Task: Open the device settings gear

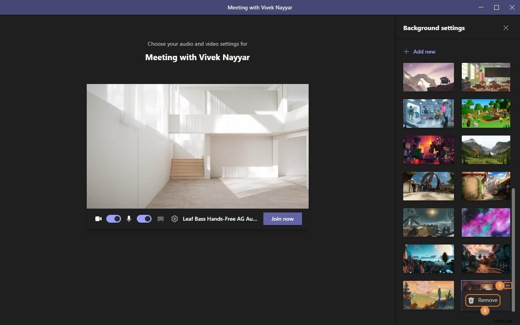Action: pos(174,219)
